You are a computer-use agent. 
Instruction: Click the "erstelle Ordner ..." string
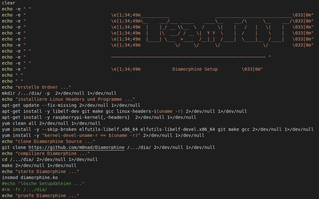click(x=43, y=87)
